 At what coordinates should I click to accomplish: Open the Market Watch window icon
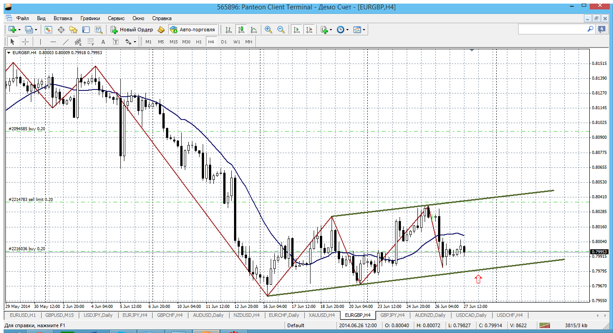coord(48,30)
